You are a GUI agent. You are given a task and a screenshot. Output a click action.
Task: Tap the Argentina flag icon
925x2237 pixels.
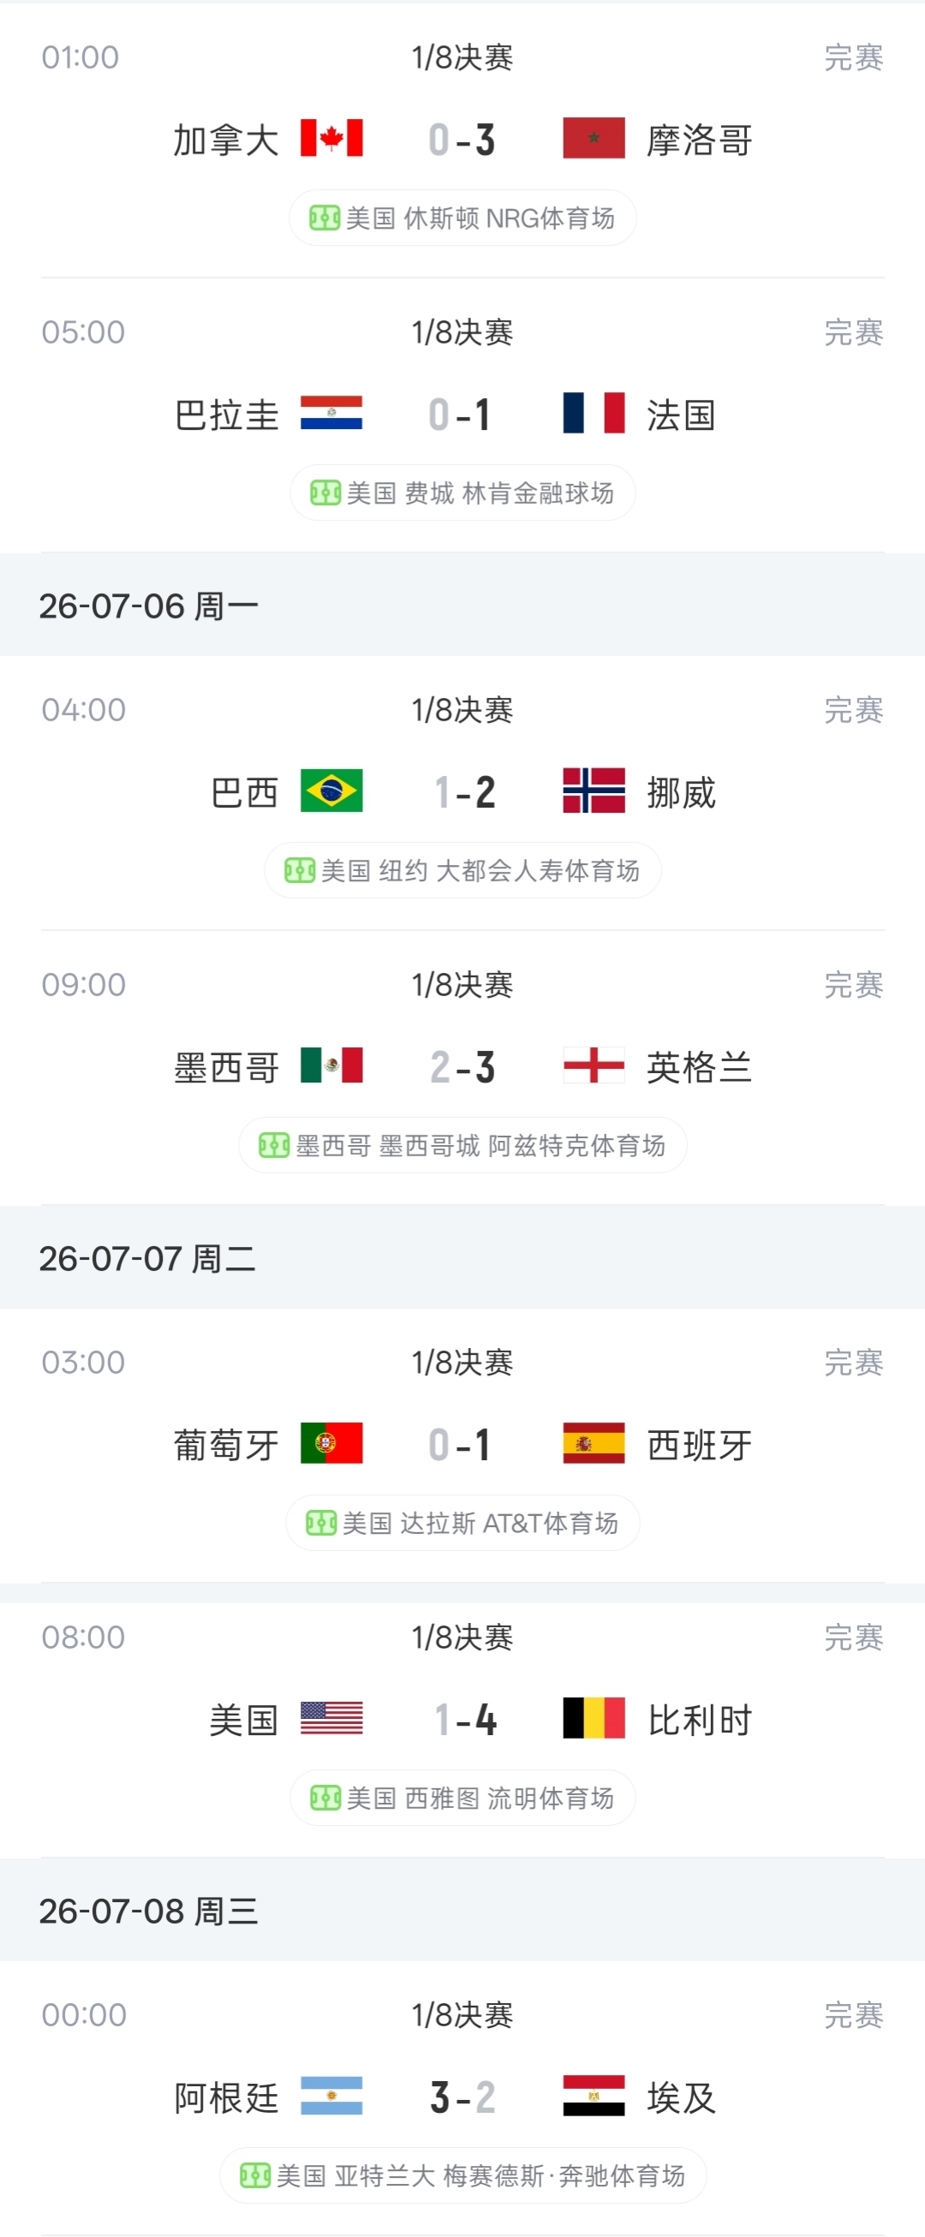331,2096
